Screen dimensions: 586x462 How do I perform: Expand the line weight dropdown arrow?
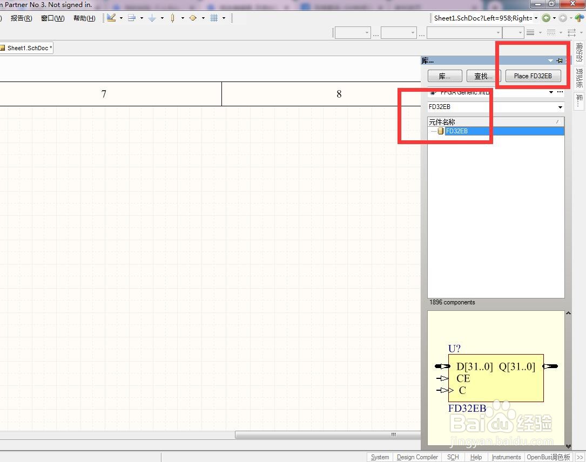541,33
